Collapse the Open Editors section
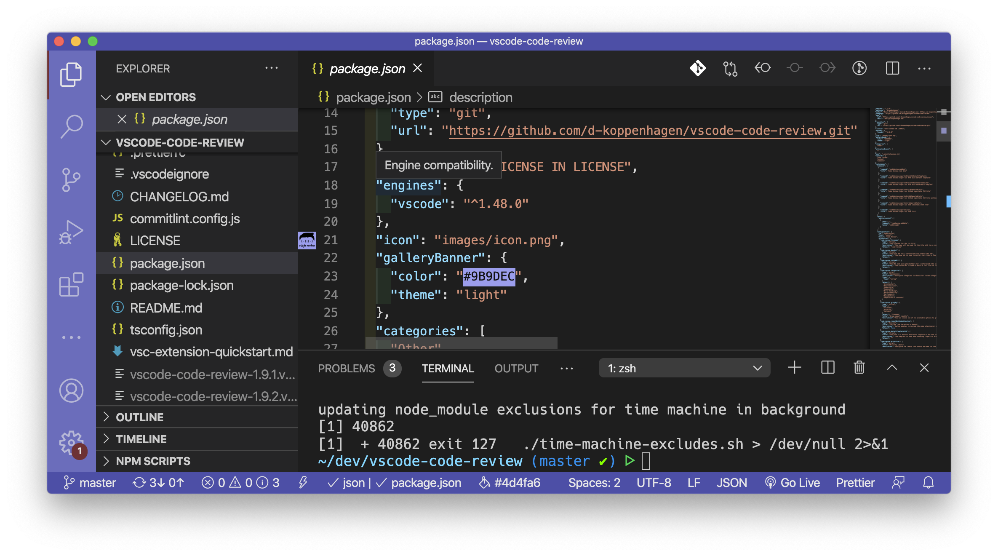Viewport: 998px width, 556px height. [197, 97]
